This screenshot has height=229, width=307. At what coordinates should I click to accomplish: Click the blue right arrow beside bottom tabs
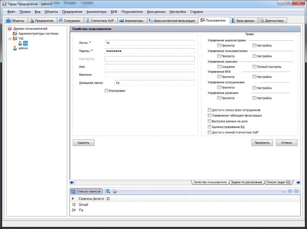[x=298, y=182]
